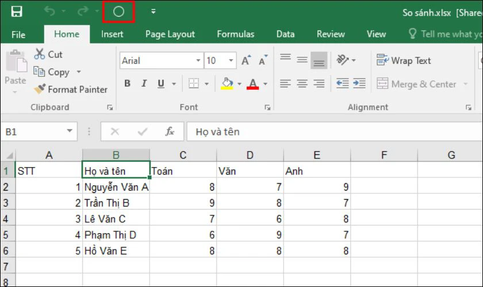Click Merge & Center button
Screen dimensions: 483x287
[416, 84]
